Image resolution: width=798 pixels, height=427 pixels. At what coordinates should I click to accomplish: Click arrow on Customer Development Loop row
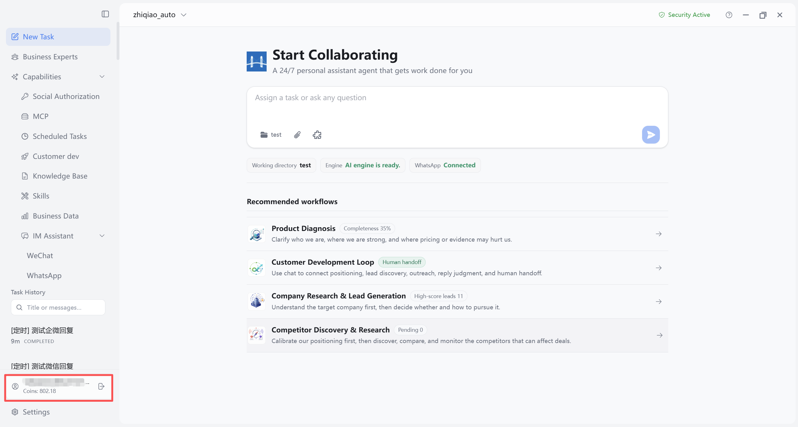(659, 268)
